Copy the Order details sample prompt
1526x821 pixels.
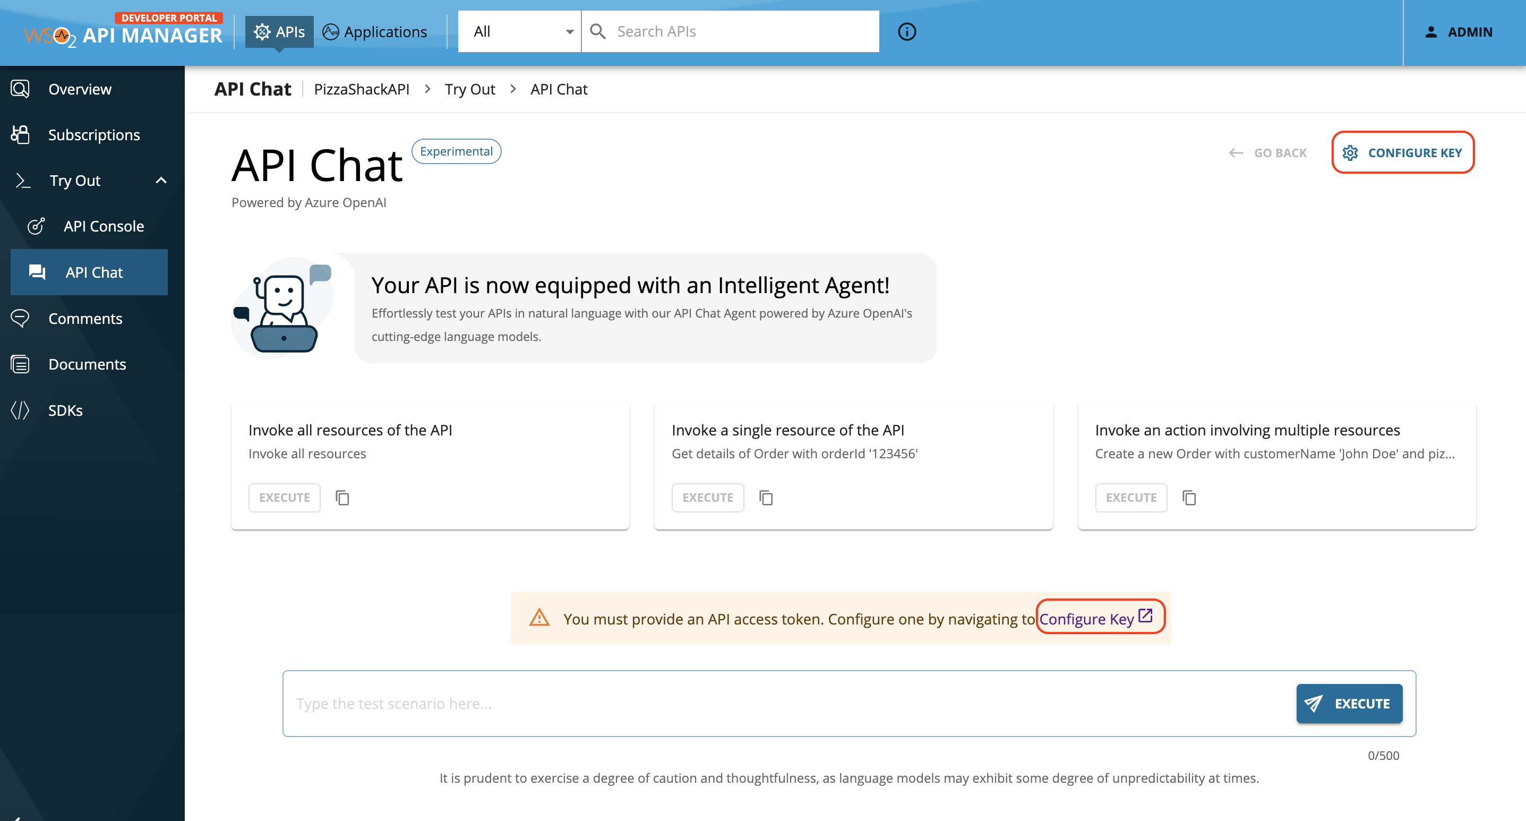pyautogui.click(x=766, y=498)
